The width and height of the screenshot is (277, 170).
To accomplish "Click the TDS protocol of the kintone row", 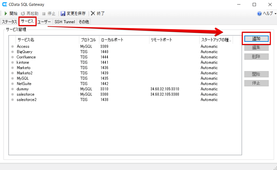I will 84,63.
